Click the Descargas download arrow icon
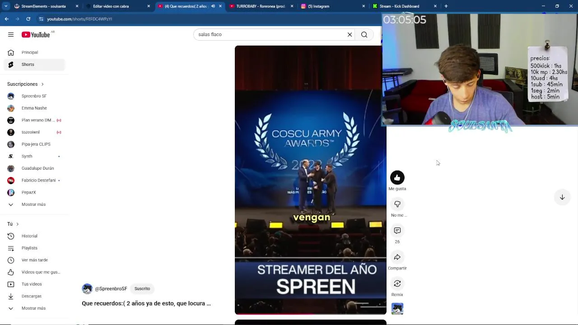The height and width of the screenshot is (325, 578). click(x=11, y=296)
